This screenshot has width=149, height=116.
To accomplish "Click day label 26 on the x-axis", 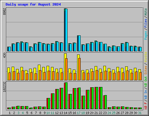I will [x=118, y=113].
